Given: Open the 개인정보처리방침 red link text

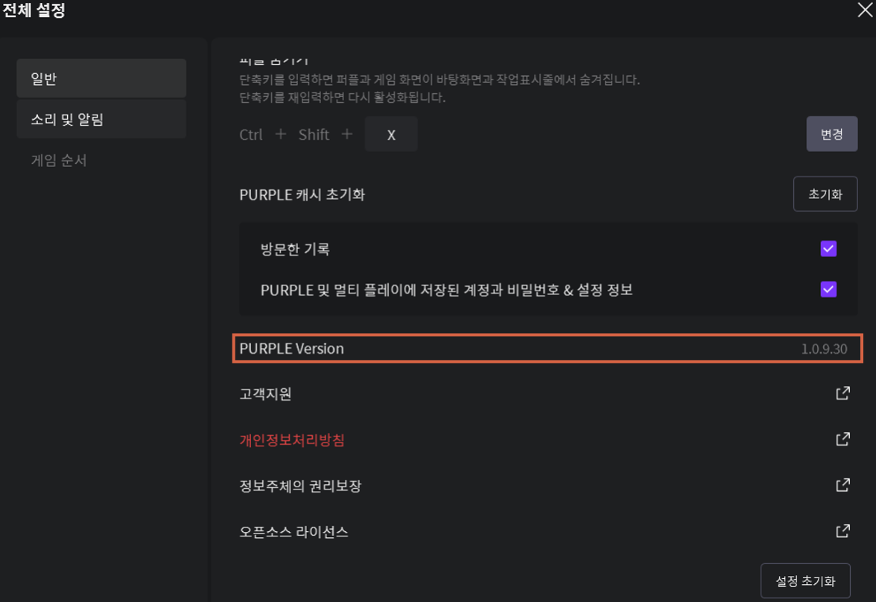Looking at the screenshot, I should point(292,440).
